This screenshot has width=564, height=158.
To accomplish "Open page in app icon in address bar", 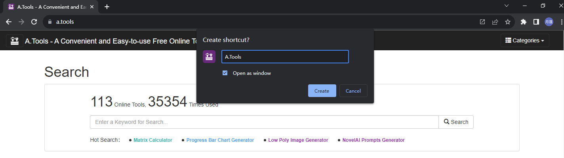I will [x=482, y=22].
